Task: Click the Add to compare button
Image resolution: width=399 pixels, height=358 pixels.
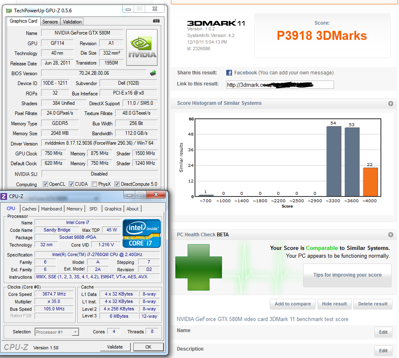Action: pyautogui.click(x=292, y=304)
